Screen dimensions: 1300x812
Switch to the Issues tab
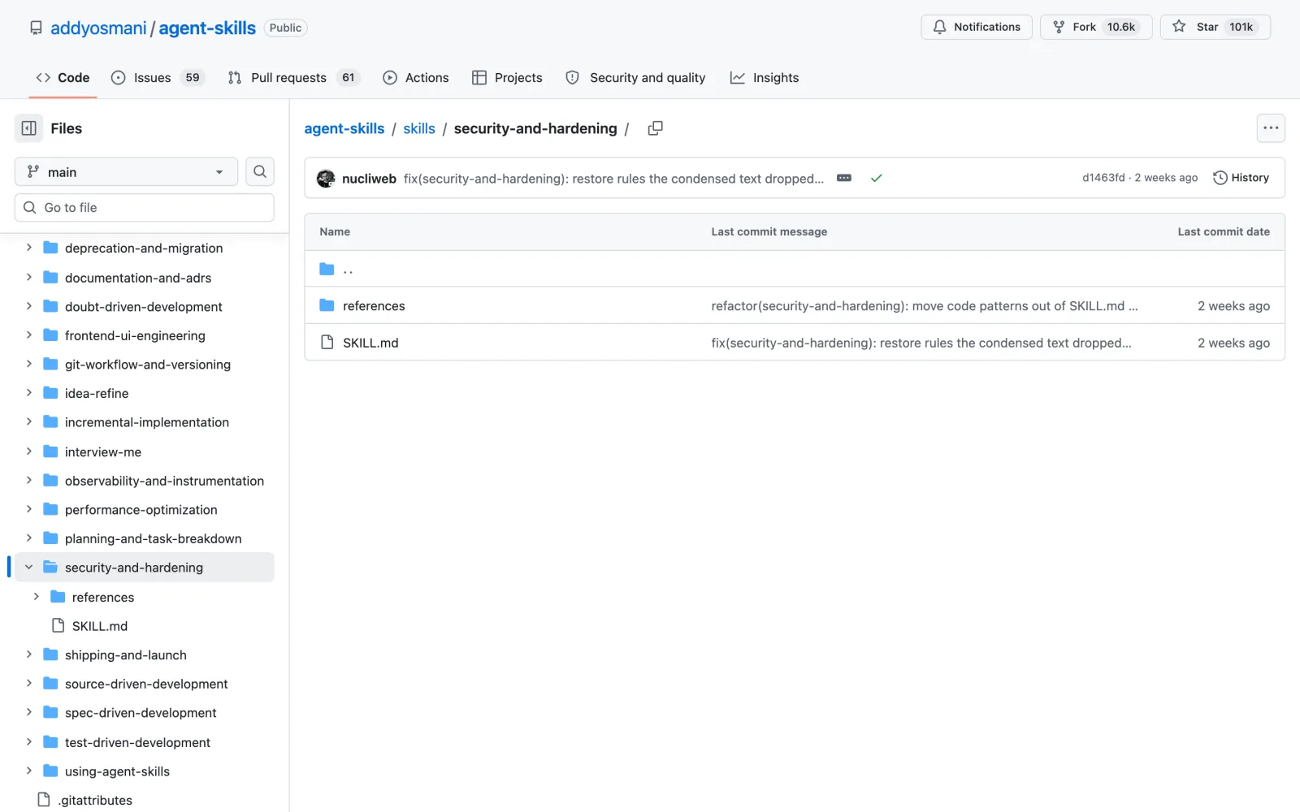click(x=158, y=78)
